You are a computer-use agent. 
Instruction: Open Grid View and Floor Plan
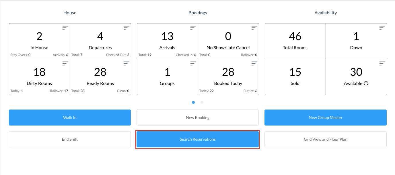tap(325, 139)
